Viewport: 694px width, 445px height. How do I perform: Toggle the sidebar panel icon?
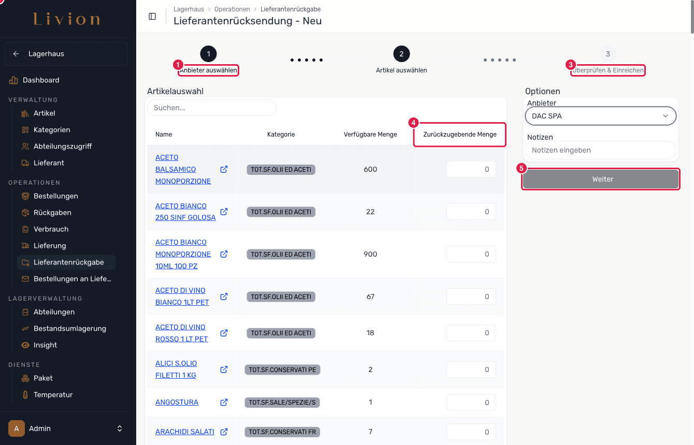pyautogui.click(x=152, y=16)
